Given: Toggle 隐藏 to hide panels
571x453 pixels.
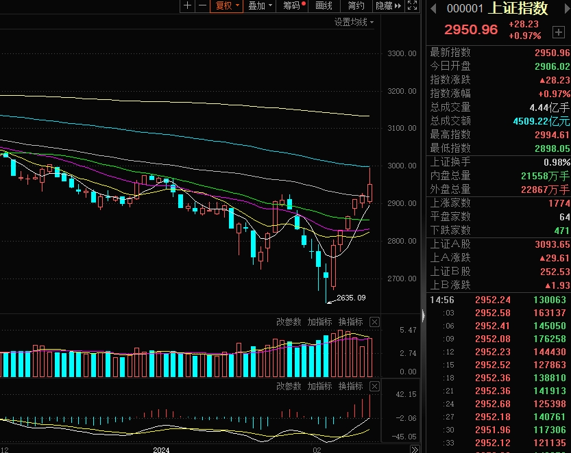Looking at the screenshot, I should (x=388, y=5).
